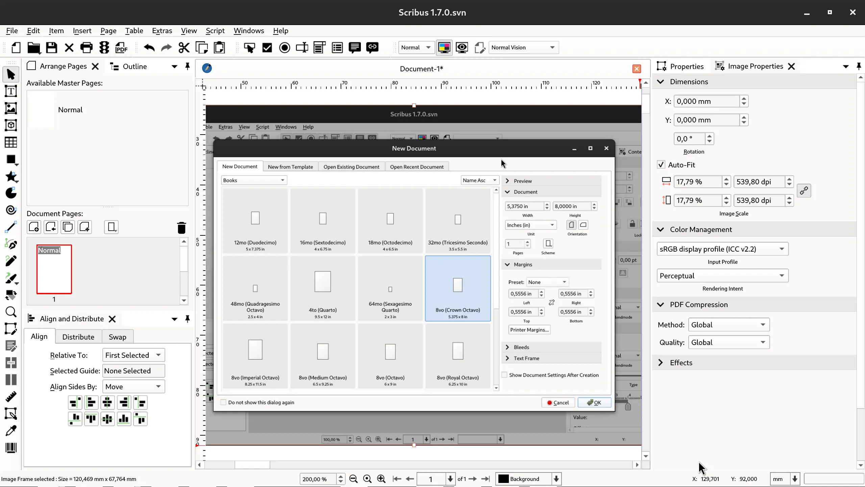Select the Text Frame tool

[11, 91]
